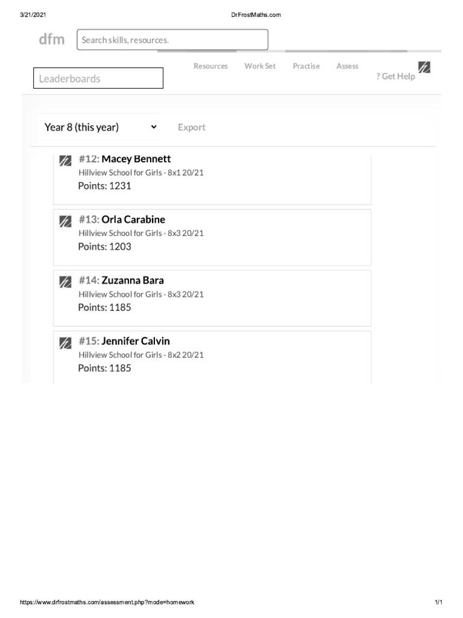This screenshot has height=618, width=463.
Task: Click the avatar icon beside Zuzanna Bara
Action: [x=65, y=282]
